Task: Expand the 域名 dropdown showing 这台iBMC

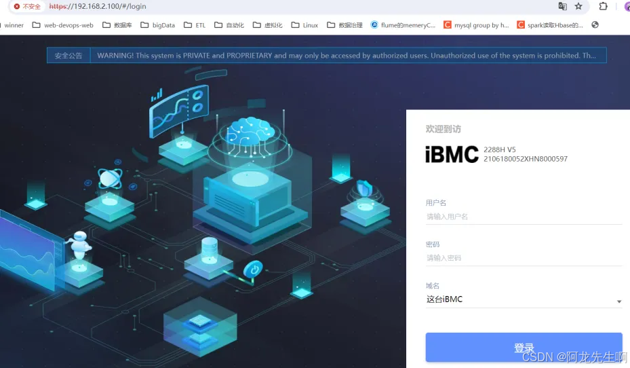Action: click(524, 299)
